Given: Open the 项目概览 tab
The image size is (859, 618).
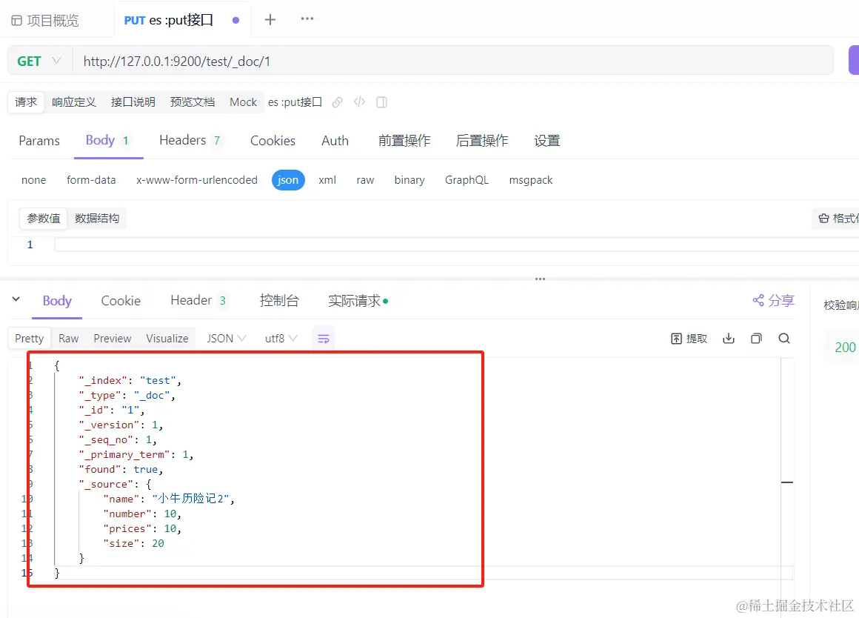Looking at the screenshot, I should coord(45,20).
